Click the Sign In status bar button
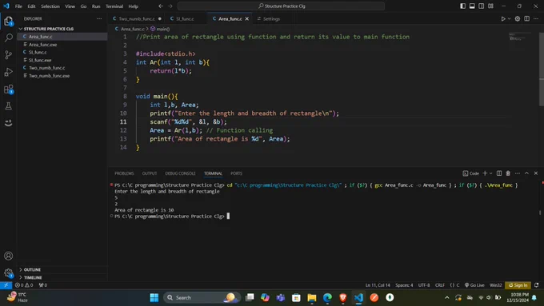 (x=518, y=285)
